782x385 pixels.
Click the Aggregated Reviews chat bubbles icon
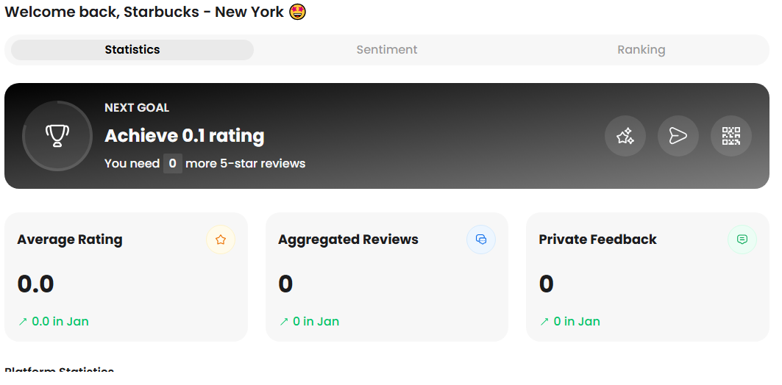click(481, 240)
